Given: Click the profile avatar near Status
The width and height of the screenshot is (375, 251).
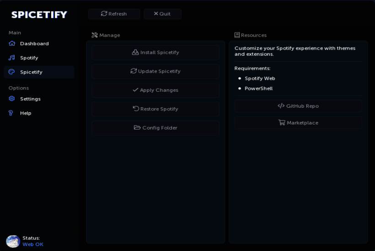Looking at the screenshot, I should click(x=13, y=241).
